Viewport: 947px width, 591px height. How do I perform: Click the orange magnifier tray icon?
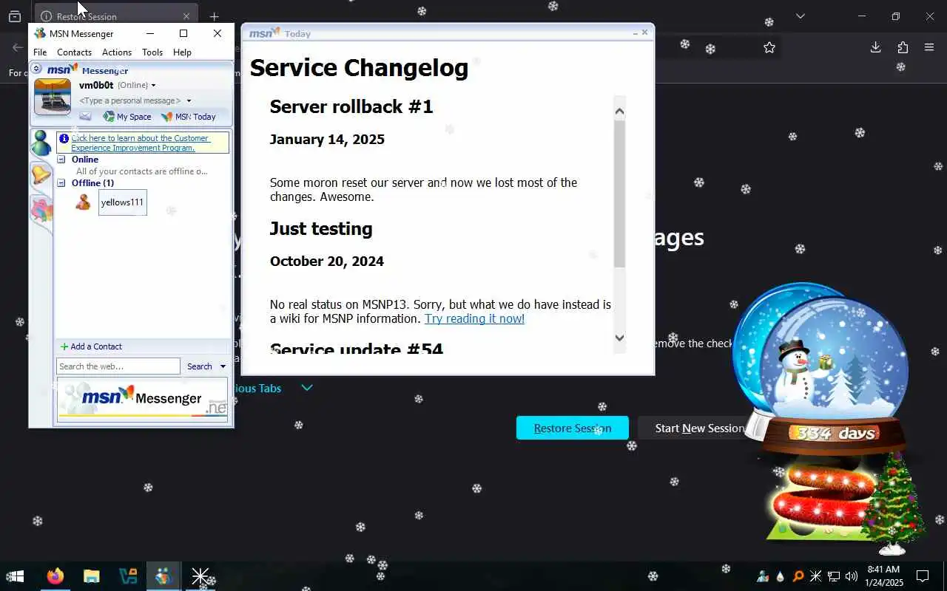(798, 576)
